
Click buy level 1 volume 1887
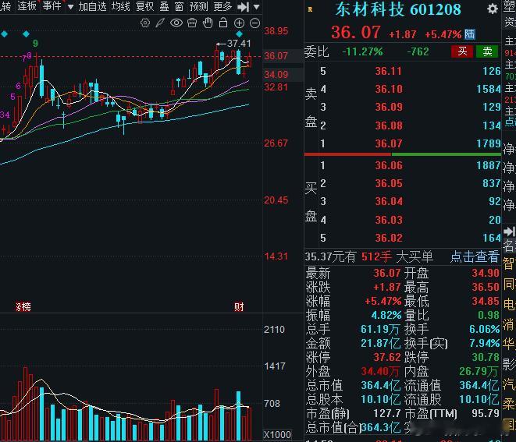(x=489, y=165)
